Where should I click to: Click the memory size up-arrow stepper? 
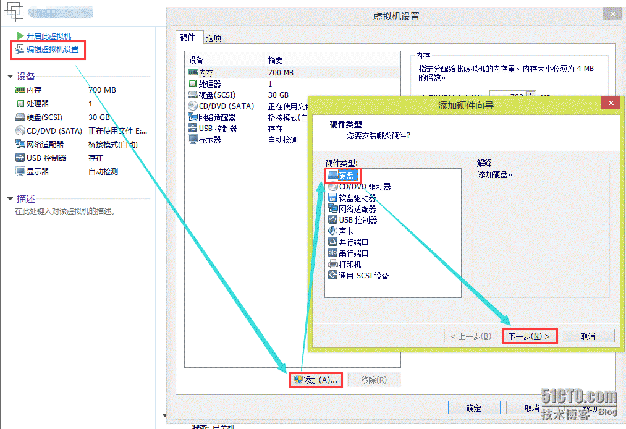pos(531,94)
